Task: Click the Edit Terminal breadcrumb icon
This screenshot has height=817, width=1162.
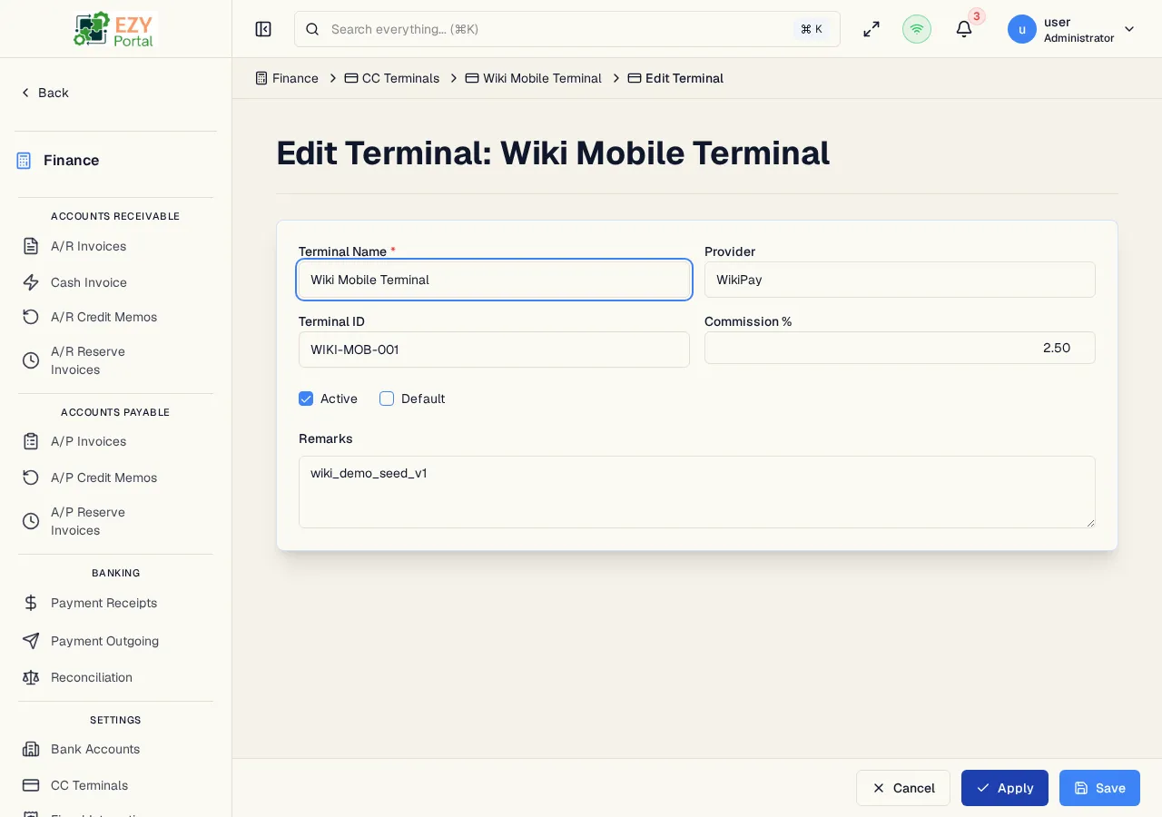Action: 635,78
